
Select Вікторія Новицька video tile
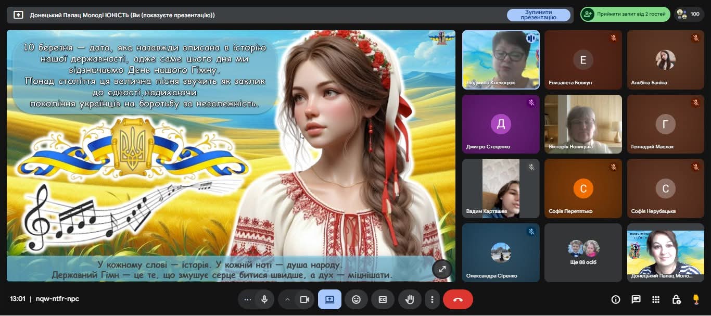click(583, 124)
